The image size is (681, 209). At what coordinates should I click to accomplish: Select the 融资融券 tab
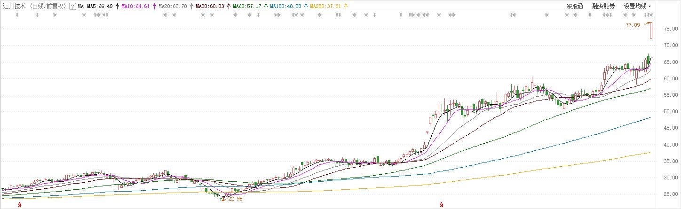603,7
